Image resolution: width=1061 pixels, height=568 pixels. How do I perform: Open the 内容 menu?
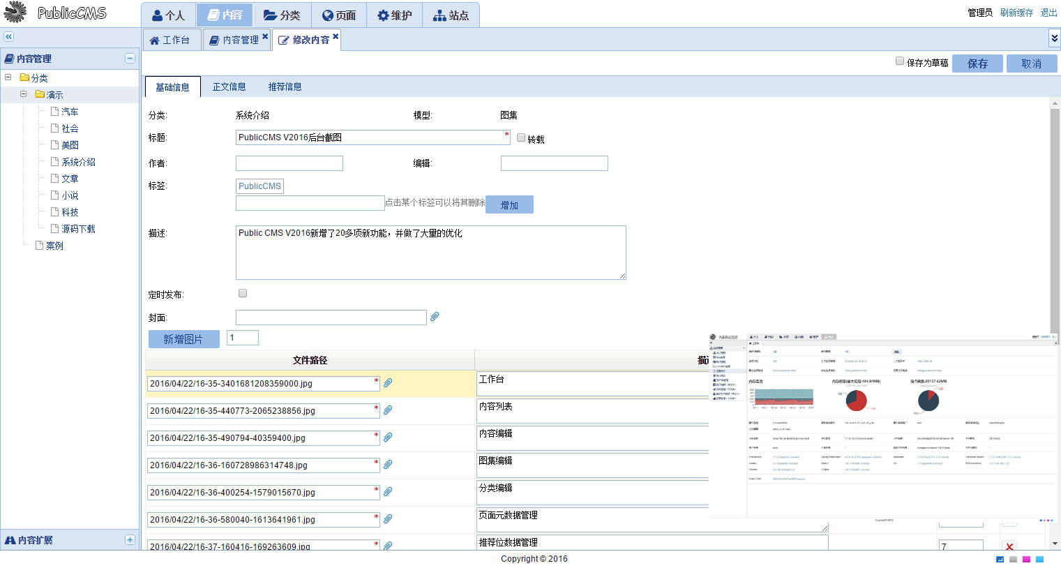(x=225, y=15)
